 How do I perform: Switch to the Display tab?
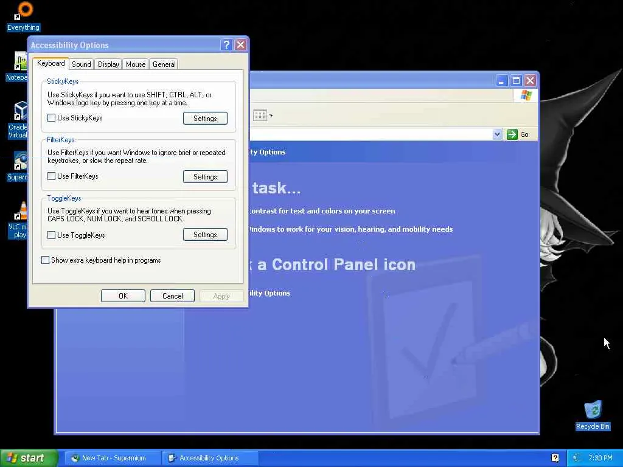tap(108, 64)
